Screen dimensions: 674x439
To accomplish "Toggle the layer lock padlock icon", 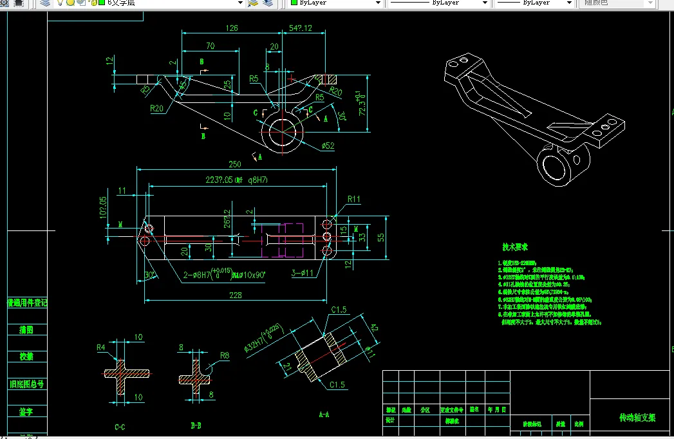I will (94, 3).
